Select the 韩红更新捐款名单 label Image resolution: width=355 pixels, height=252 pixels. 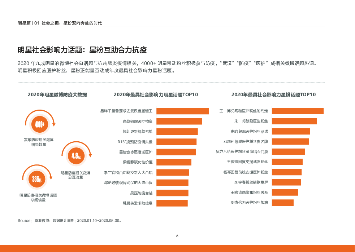click(137, 132)
